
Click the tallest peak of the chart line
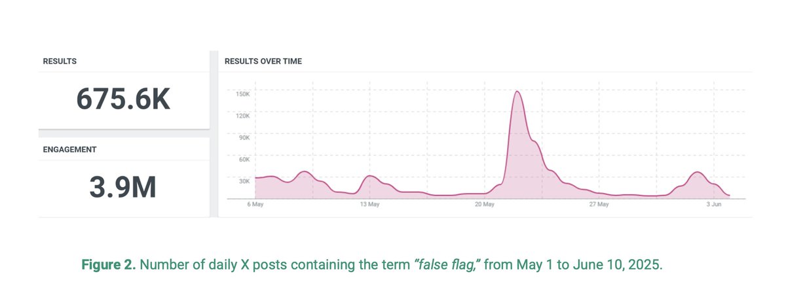[517, 92]
